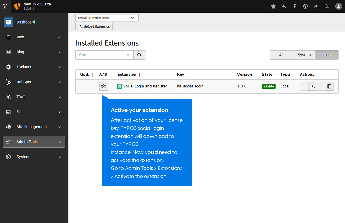Image resolution: width=345 pixels, height=223 pixels.
Task: Expand the Site Management menu section
Action: pos(34,127)
